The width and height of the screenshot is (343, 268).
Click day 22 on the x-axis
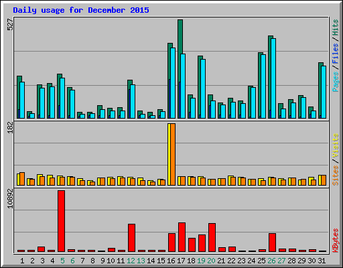tap(231, 261)
